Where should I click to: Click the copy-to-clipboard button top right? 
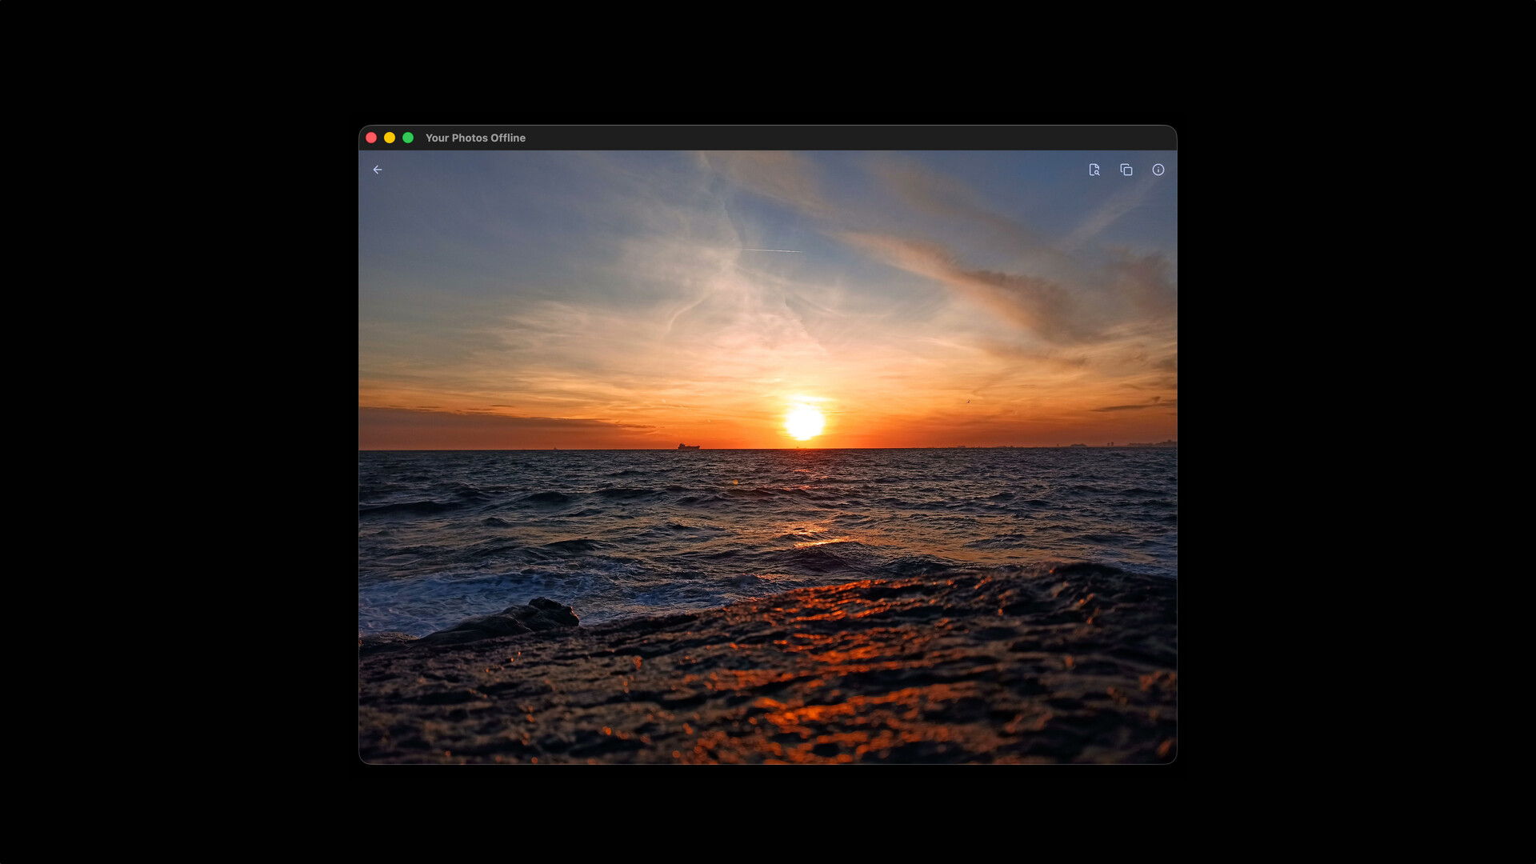tap(1126, 170)
